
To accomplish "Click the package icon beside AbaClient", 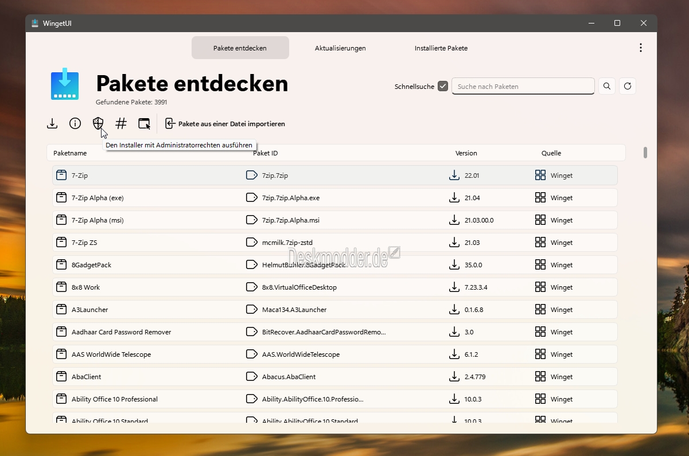I will tap(61, 376).
